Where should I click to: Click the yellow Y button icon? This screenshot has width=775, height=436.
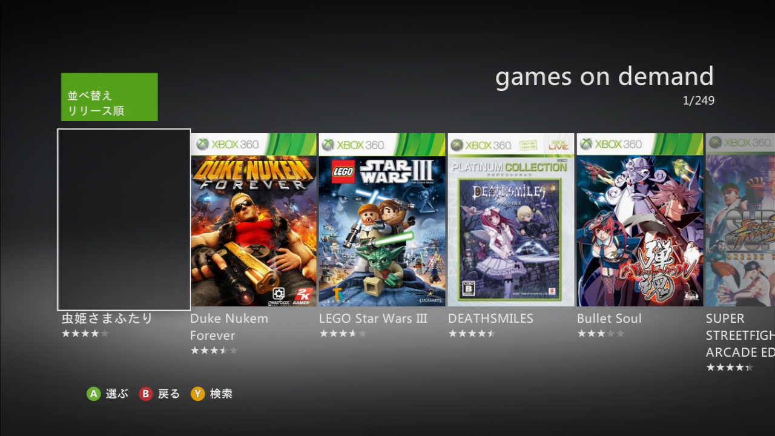pyautogui.click(x=198, y=394)
